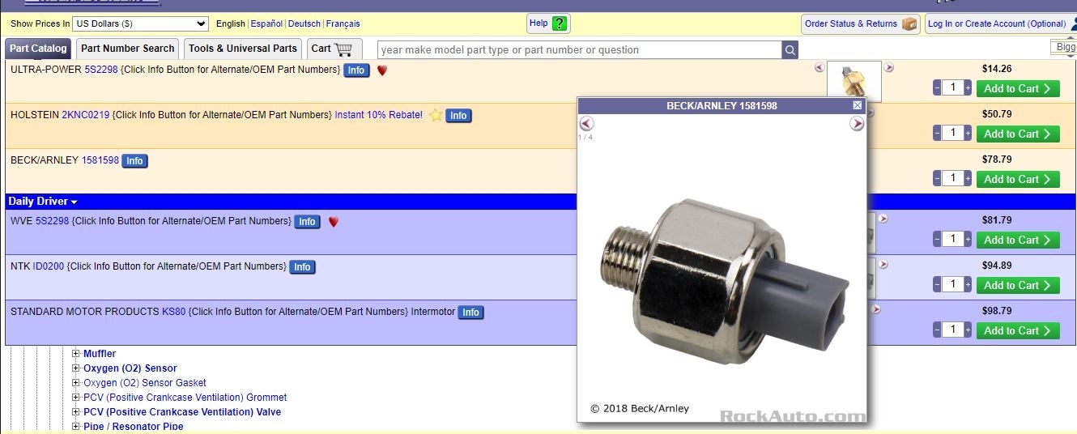
Task: Click the quantity field on the $81.79 row
Action: 952,239
